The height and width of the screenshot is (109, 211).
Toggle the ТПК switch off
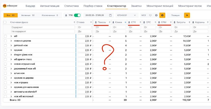[x=77, y=15]
